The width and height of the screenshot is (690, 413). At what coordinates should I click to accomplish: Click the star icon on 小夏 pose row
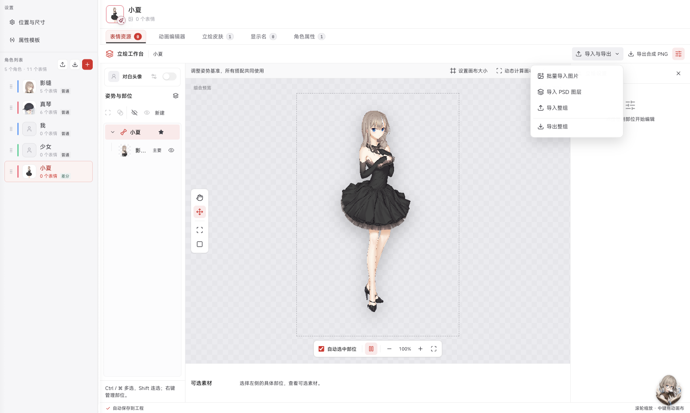[161, 132]
